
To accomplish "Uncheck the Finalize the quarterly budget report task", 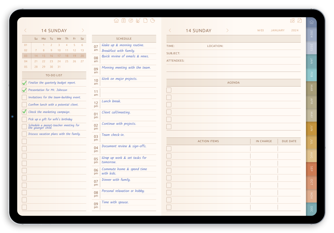I will click(x=24, y=83).
